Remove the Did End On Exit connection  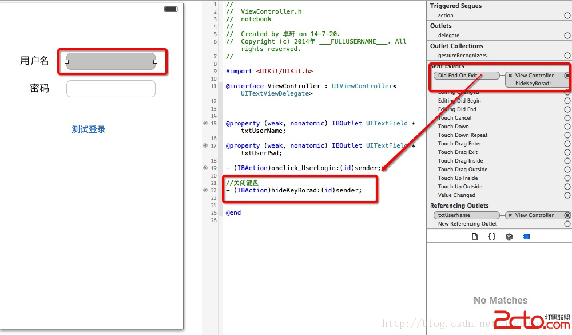coord(510,76)
